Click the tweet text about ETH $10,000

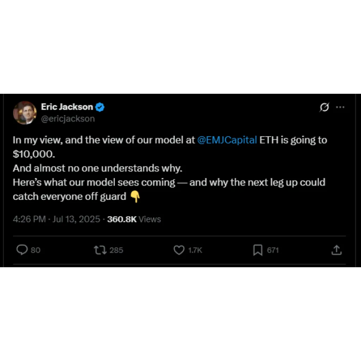point(170,168)
